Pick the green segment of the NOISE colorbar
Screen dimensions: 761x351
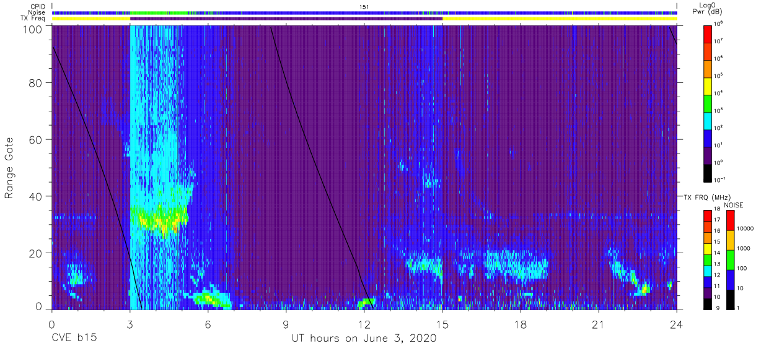click(x=730, y=259)
